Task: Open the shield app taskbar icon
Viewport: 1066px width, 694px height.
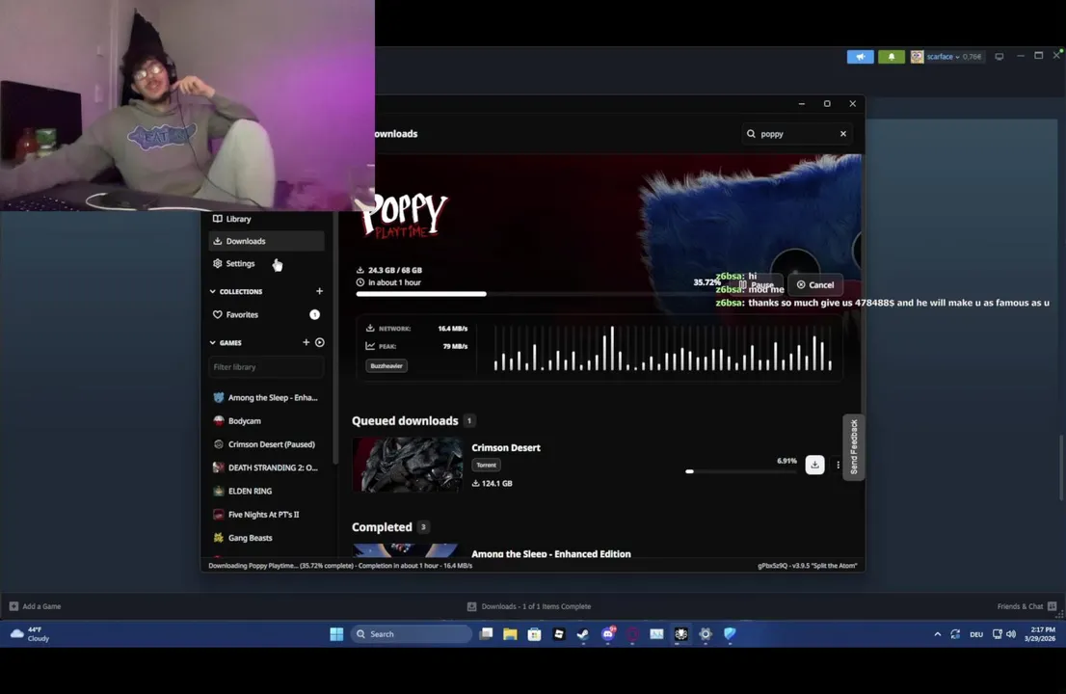Action: tap(730, 634)
